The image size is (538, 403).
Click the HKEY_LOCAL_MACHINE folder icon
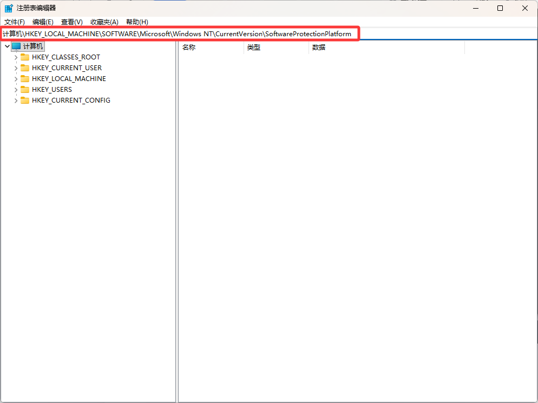coord(25,79)
